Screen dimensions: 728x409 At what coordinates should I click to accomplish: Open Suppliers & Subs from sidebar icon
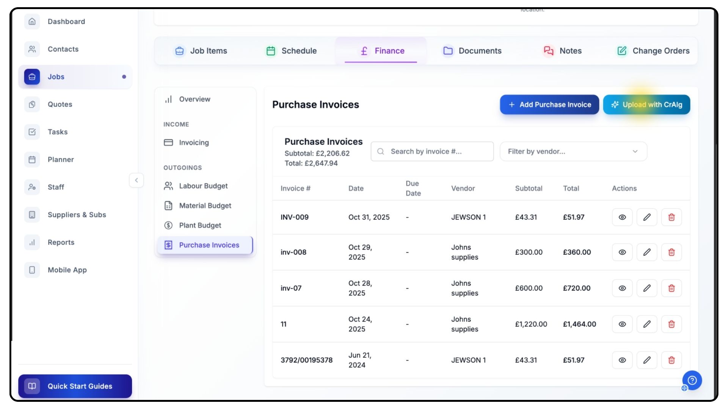(32, 215)
